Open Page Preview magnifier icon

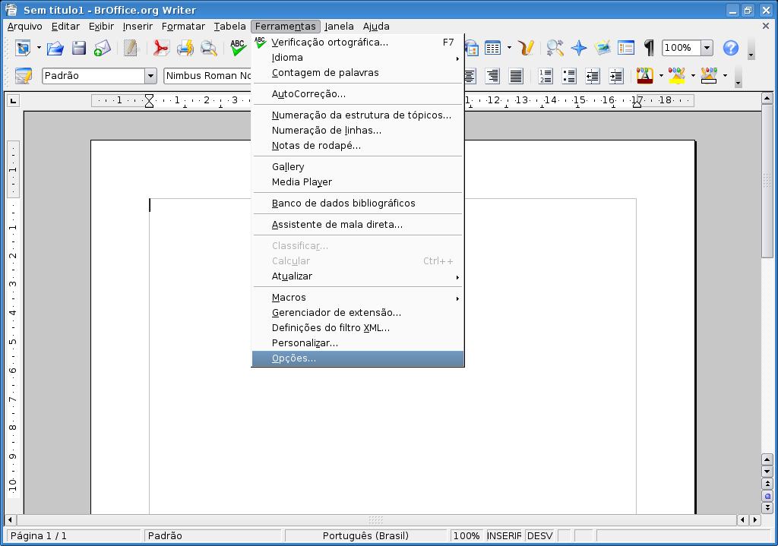pos(209,48)
